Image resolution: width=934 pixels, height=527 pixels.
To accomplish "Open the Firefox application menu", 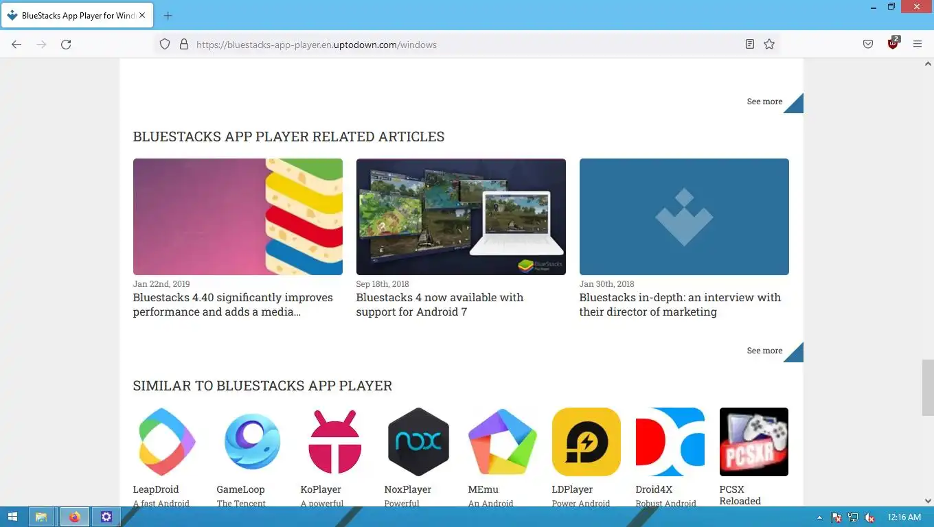I will [918, 45].
